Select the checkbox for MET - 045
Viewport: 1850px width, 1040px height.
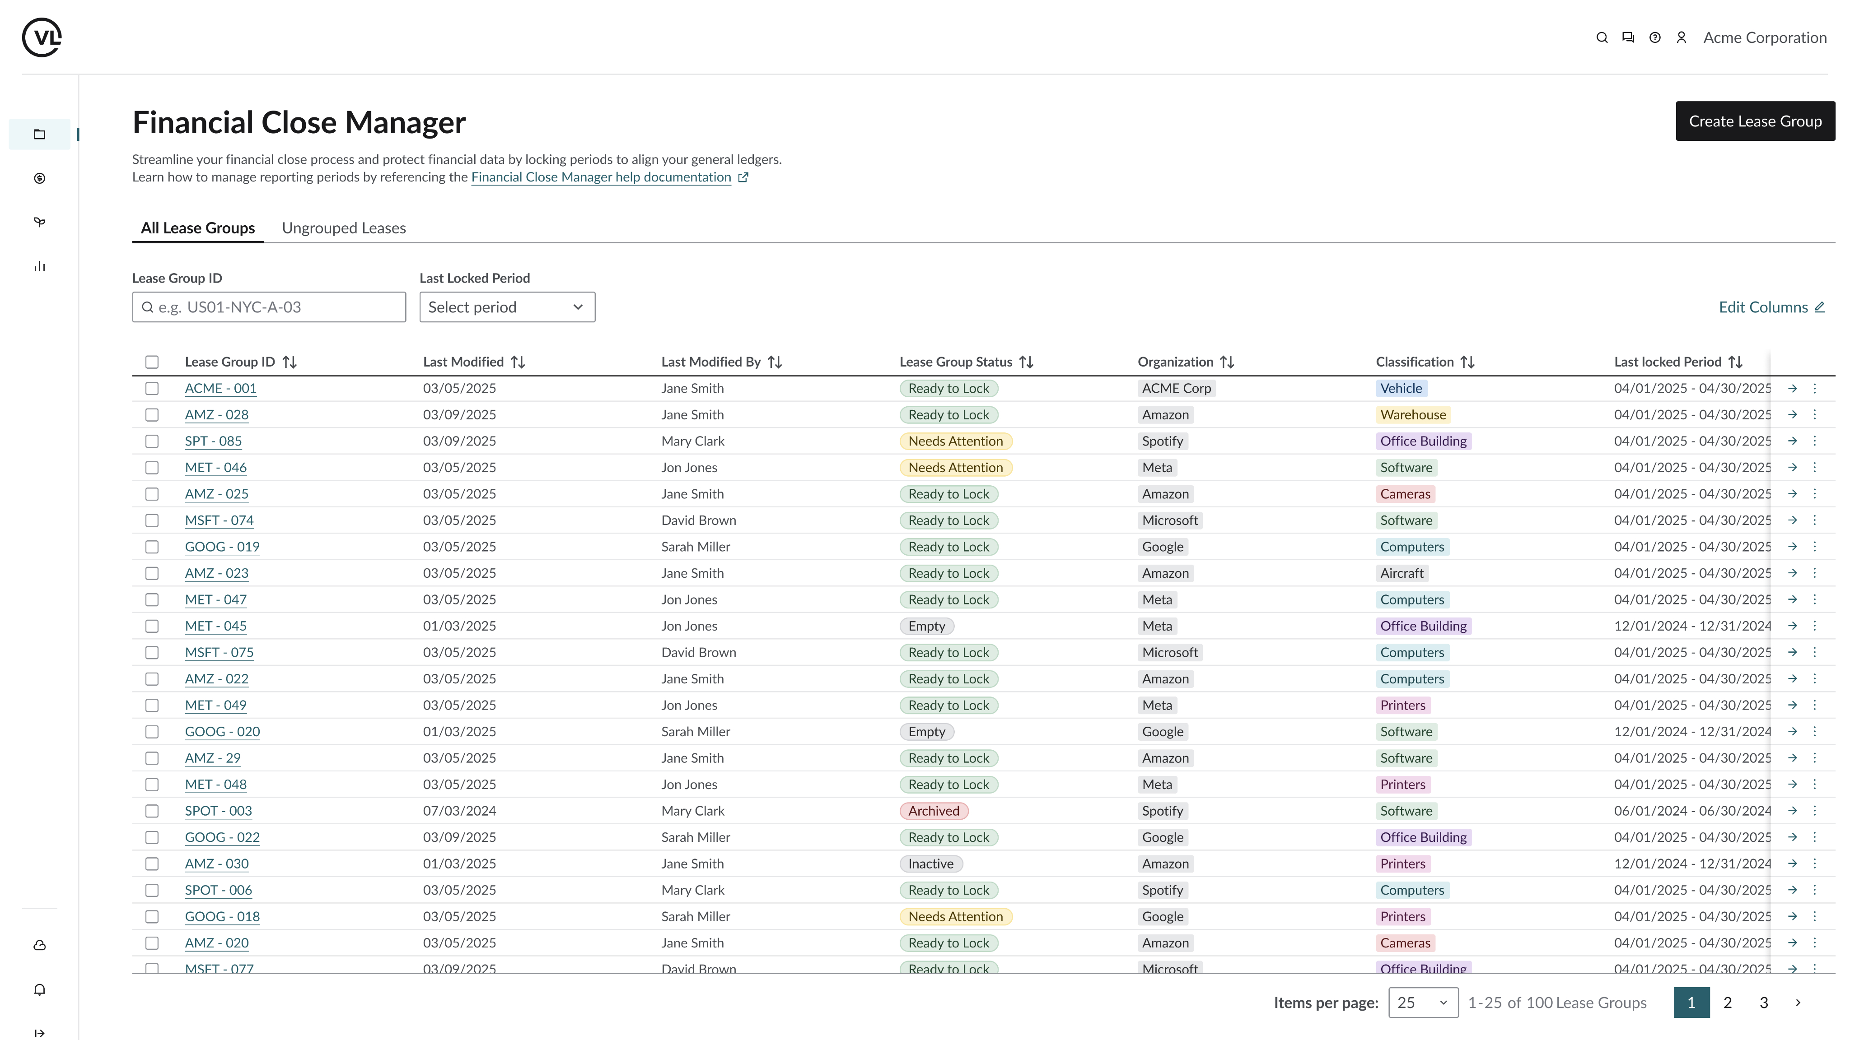point(152,626)
